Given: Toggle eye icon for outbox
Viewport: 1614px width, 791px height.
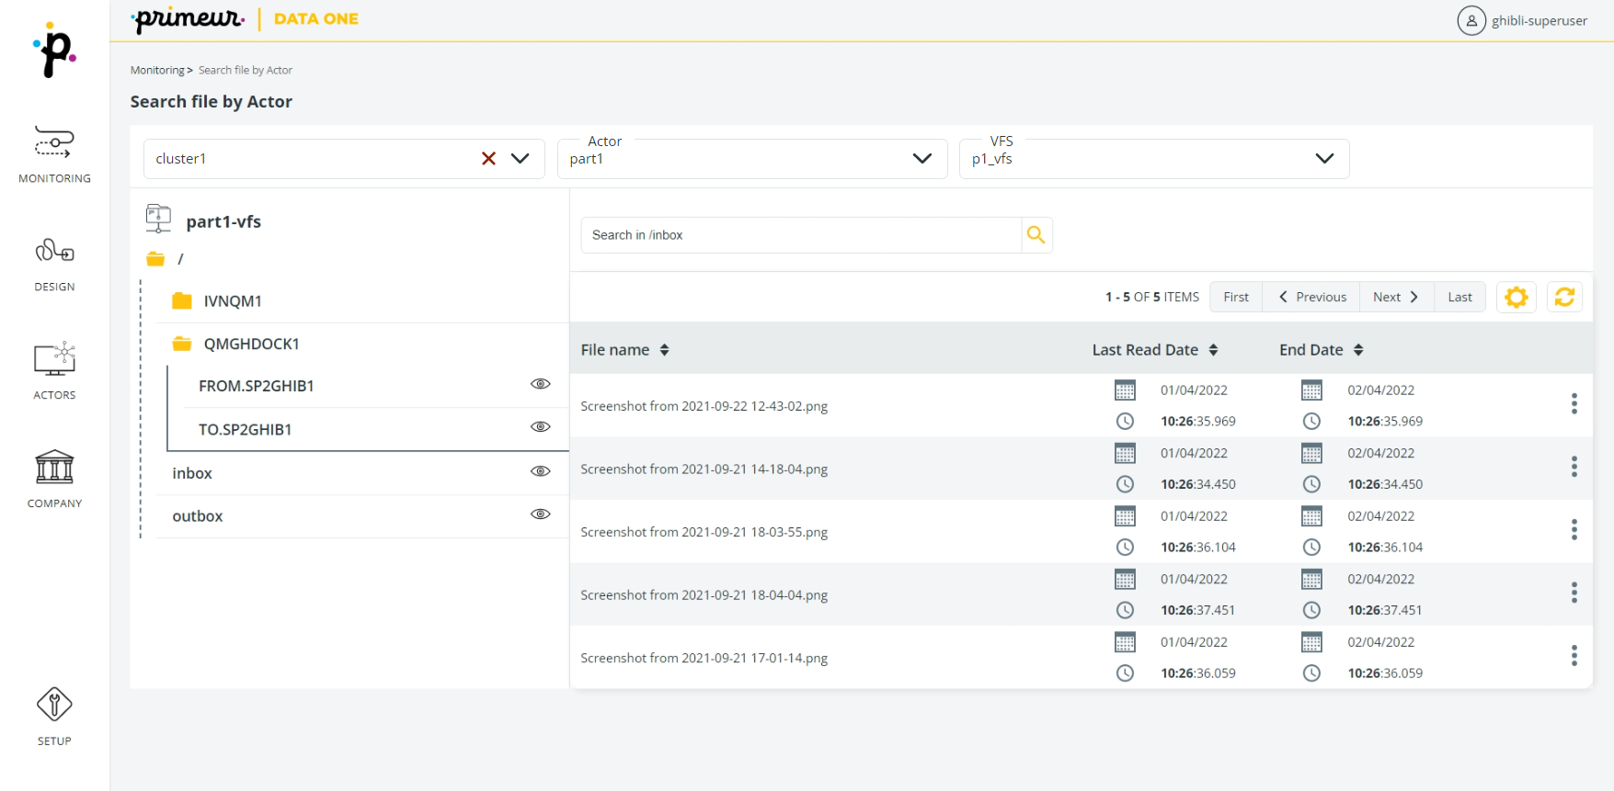Looking at the screenshot, I should (541, 514).
